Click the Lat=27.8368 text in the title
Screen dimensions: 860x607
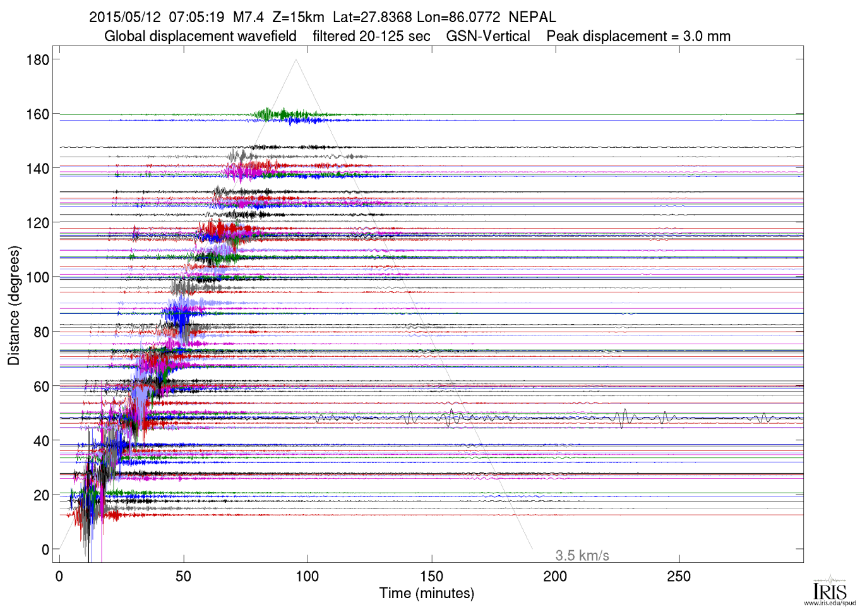[x=372, y=17]
